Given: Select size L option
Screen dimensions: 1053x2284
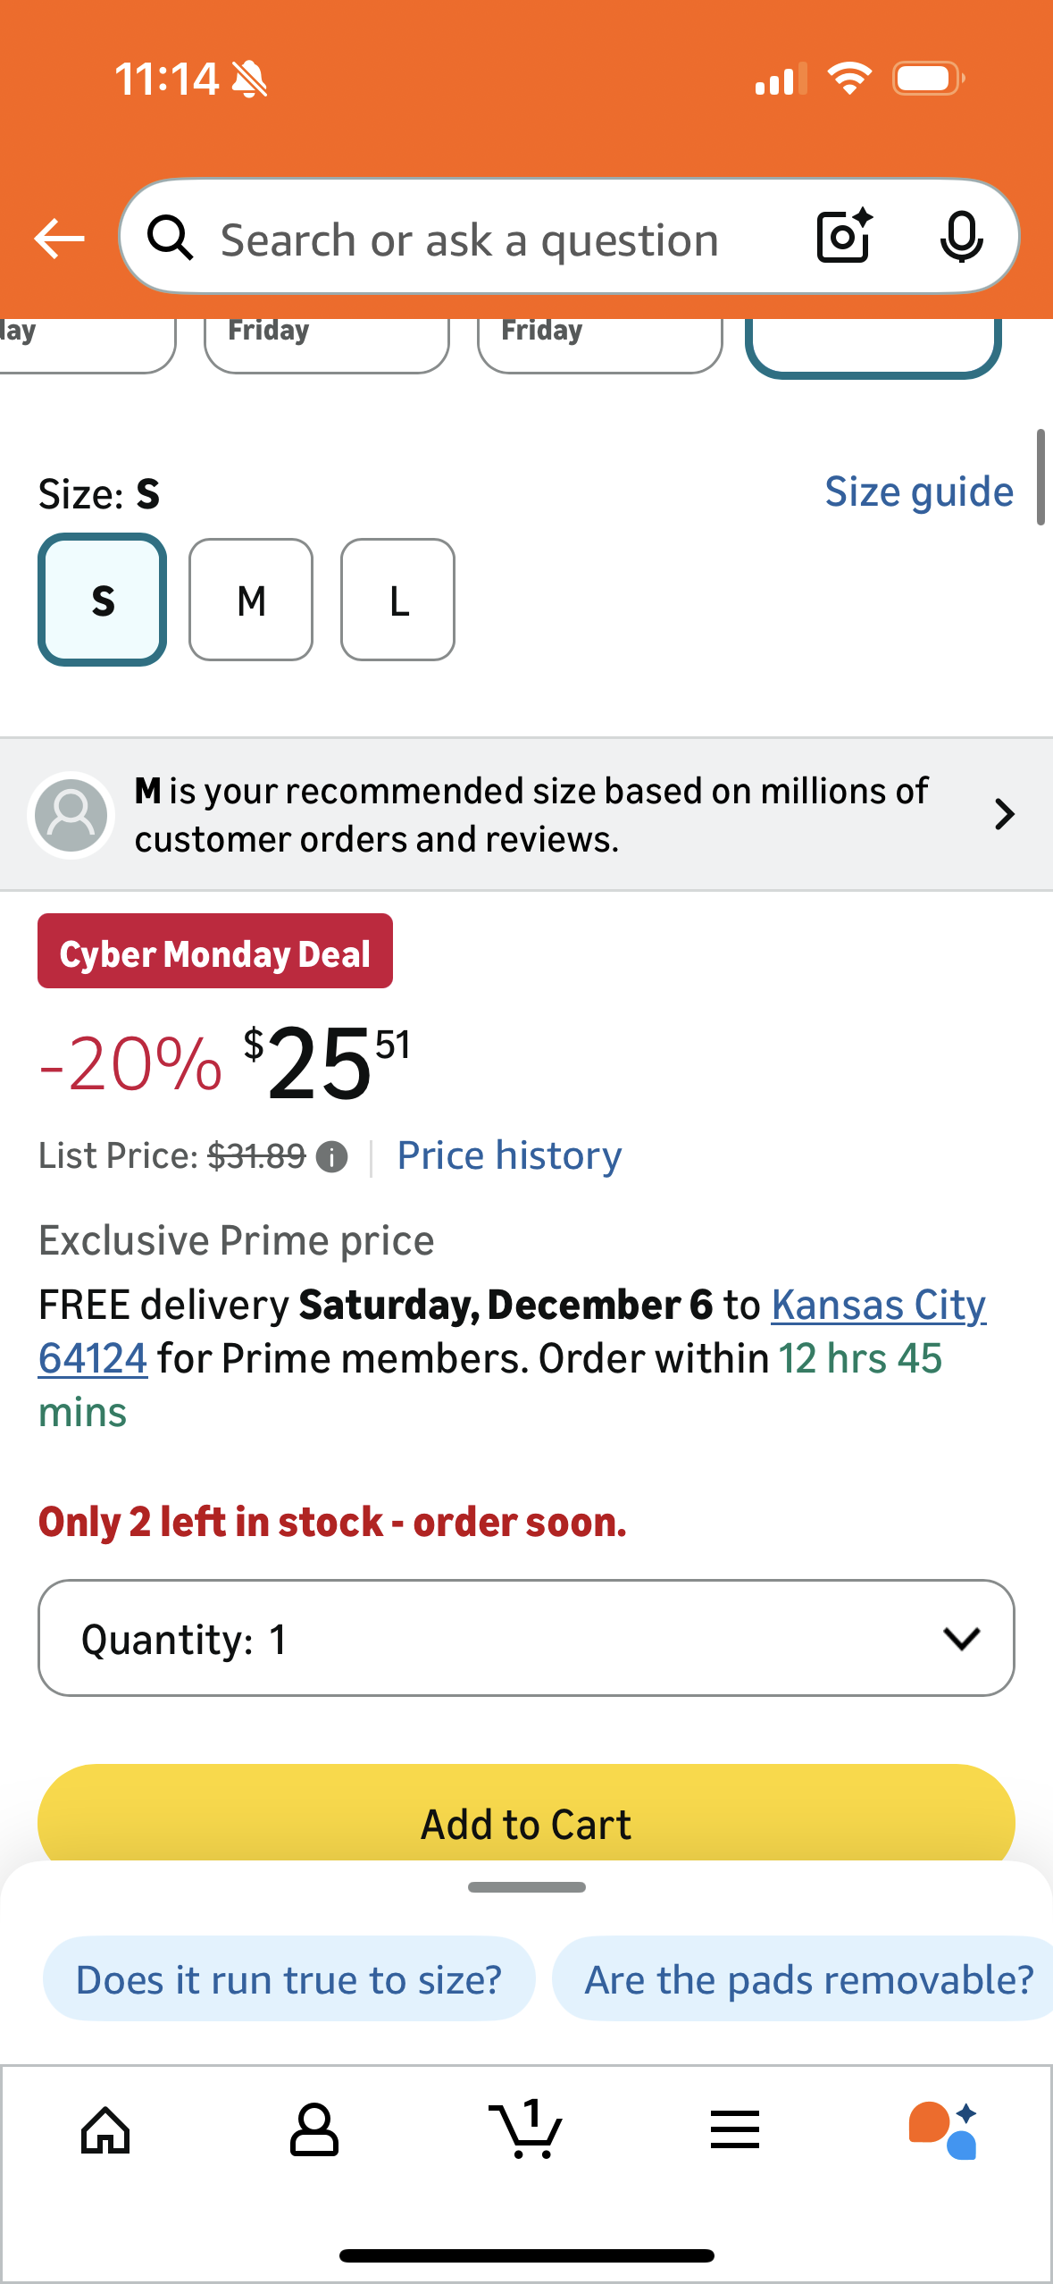Looking at the screenshot, I should point(397,600).
